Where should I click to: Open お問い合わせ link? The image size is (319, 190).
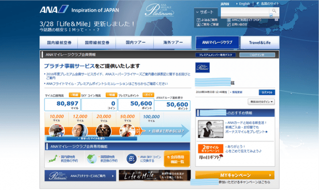click(237, 24)
